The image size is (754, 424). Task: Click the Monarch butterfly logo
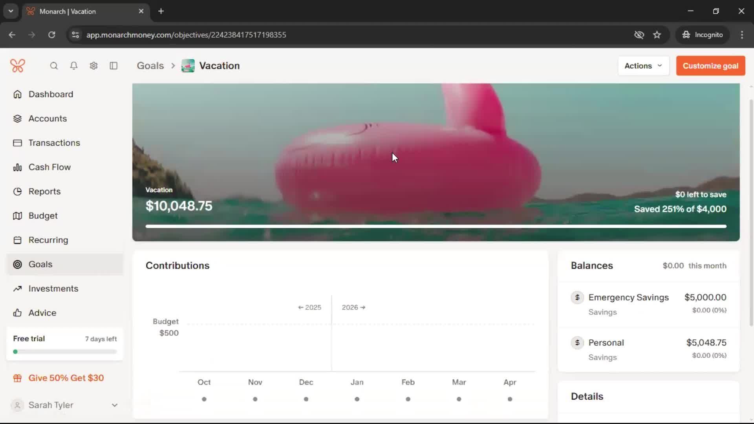pos(18,66)
